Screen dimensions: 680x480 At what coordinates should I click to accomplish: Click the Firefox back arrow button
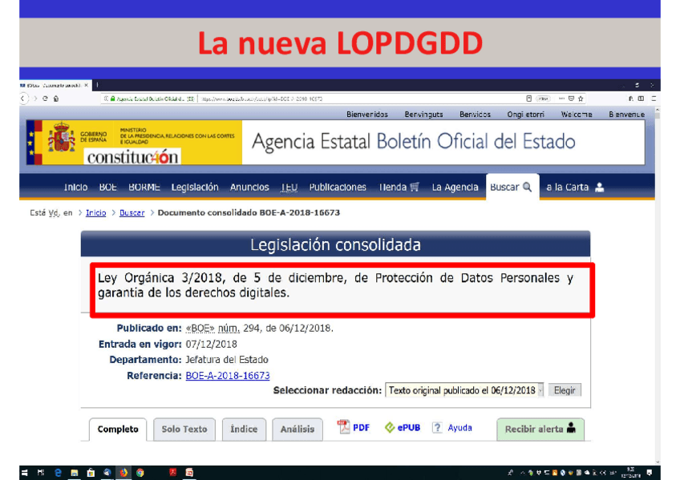point(23,99)
